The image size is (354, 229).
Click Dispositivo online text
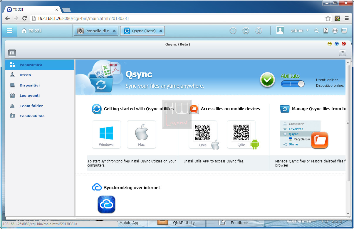[x=330, y=86]
